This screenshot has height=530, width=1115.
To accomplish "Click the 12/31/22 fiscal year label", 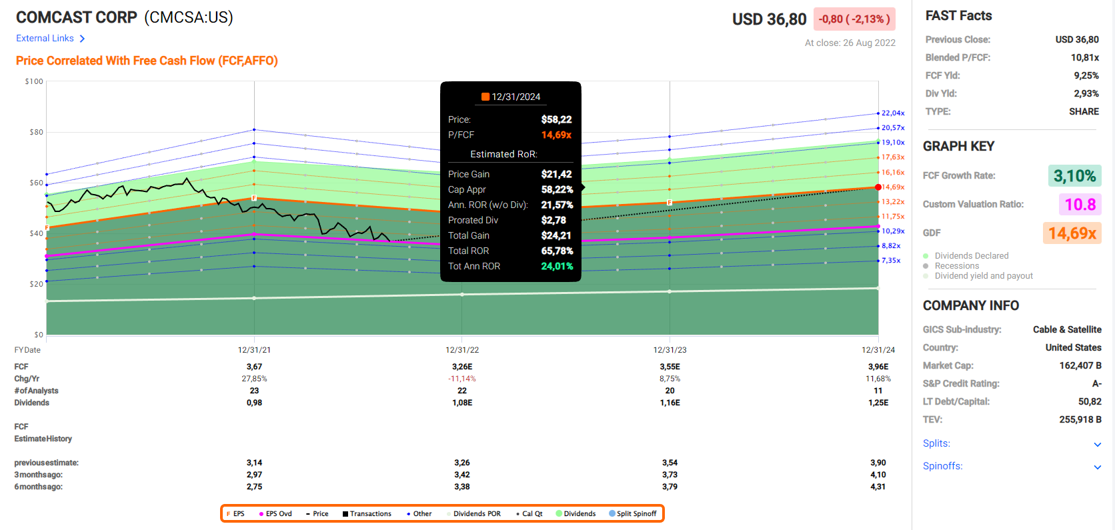I will [x=462, y=350].
